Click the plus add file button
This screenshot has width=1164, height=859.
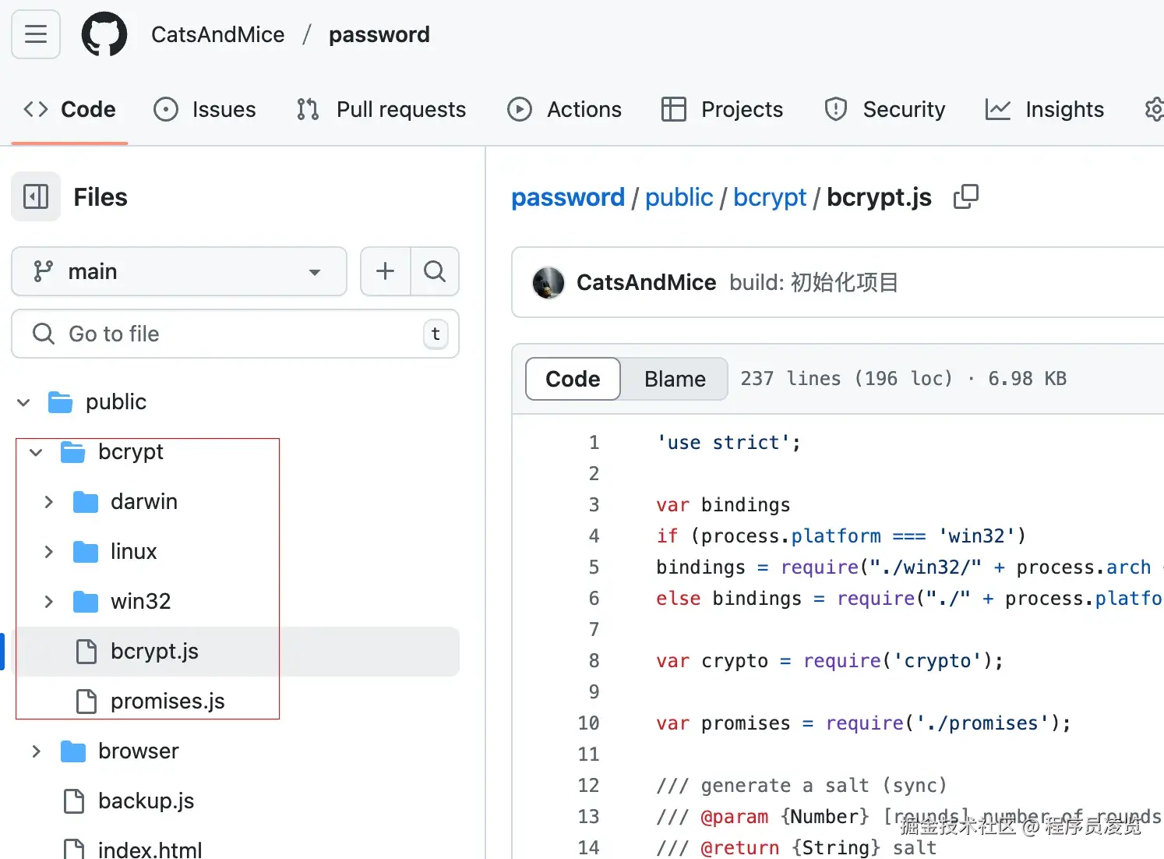(x=385, y=271)
